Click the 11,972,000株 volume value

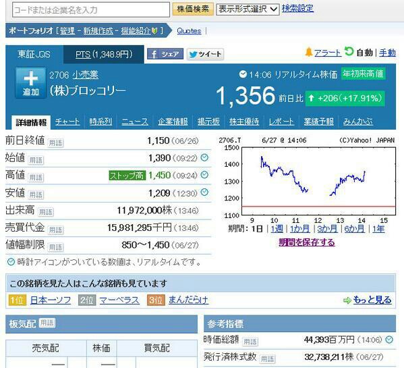(144, 211)
